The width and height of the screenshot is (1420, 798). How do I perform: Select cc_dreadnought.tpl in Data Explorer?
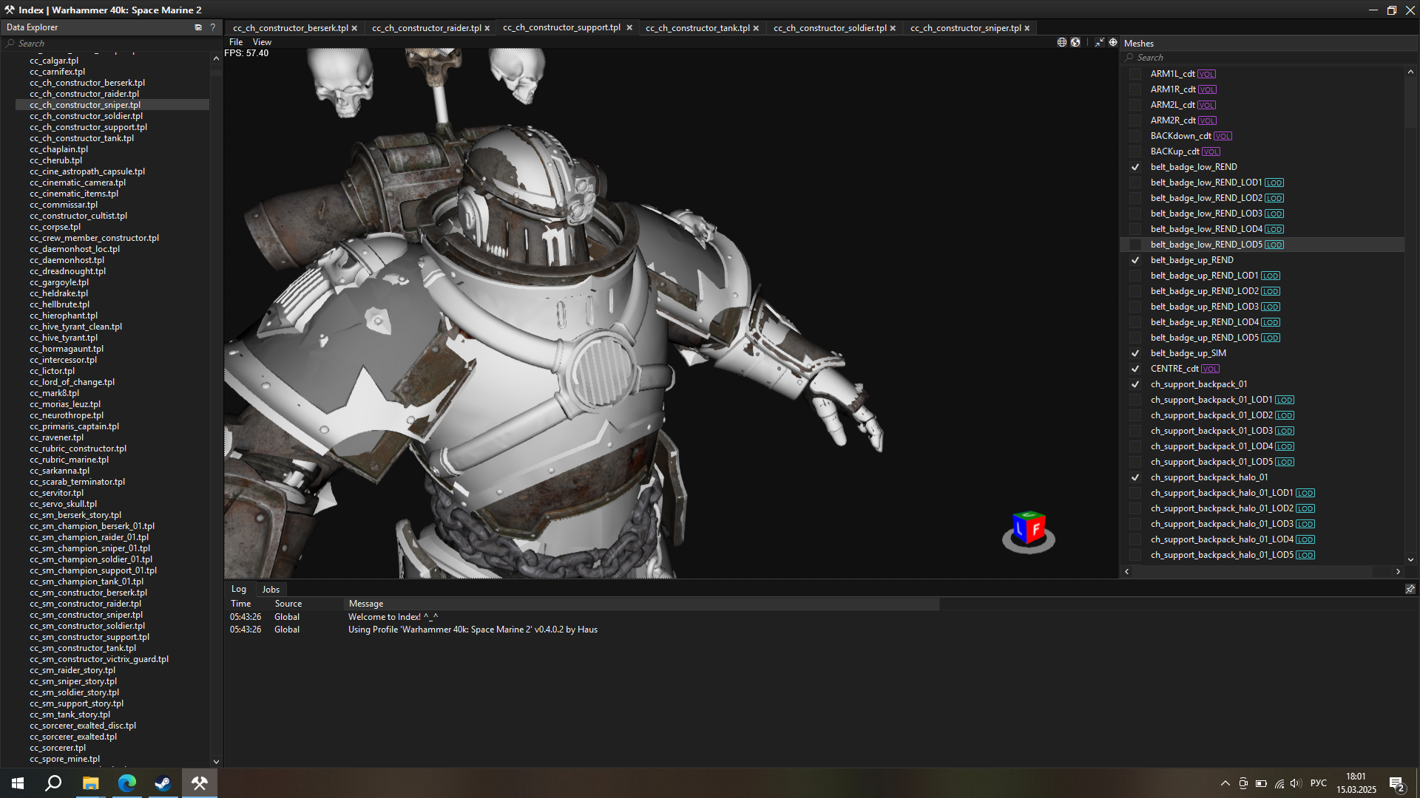(67, 271)
